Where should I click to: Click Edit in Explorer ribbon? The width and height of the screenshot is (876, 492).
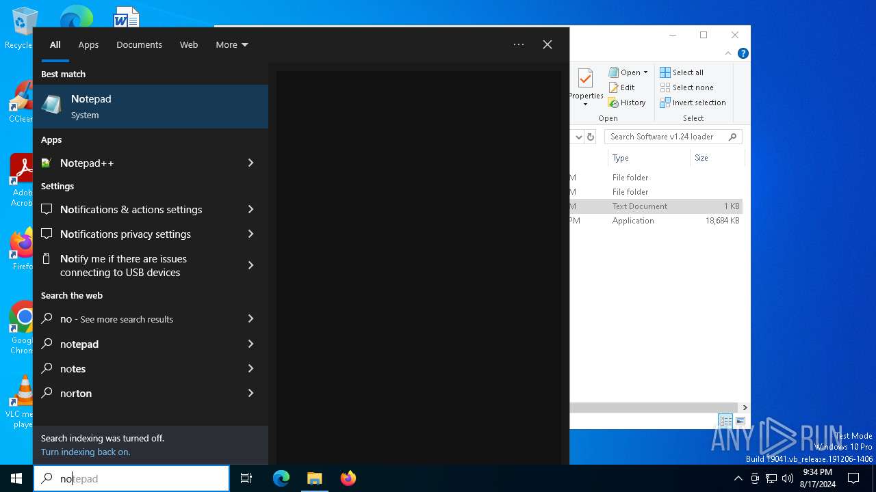(621, 87)
